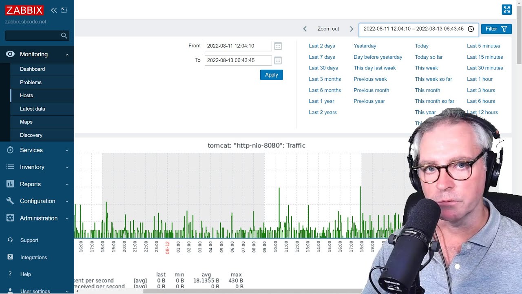Viewport: 522px width, 294px height.
Task: Select the Last 7 days range
Action: [322, 57]
